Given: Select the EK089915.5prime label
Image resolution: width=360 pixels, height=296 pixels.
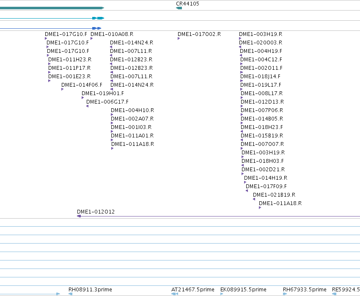Looking at the screenshot, I should pyautogui.click(x=243, y=290).
